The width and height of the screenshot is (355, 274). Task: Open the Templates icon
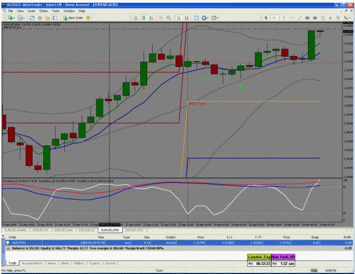(213, 18)
